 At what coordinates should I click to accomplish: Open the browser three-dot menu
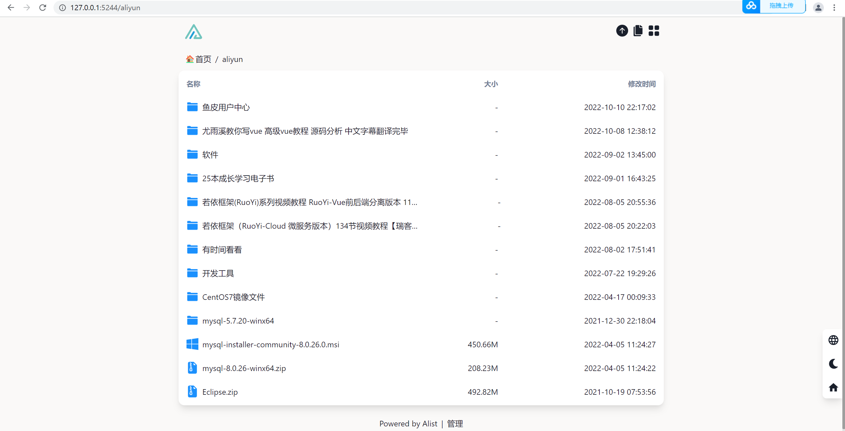pos(834,8)
